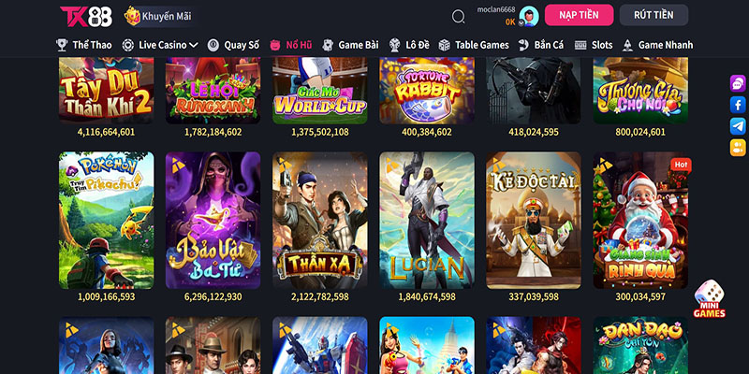749x374 pixels.
Task: Open the Telegram sidebar icon
Action: (738, 126)
